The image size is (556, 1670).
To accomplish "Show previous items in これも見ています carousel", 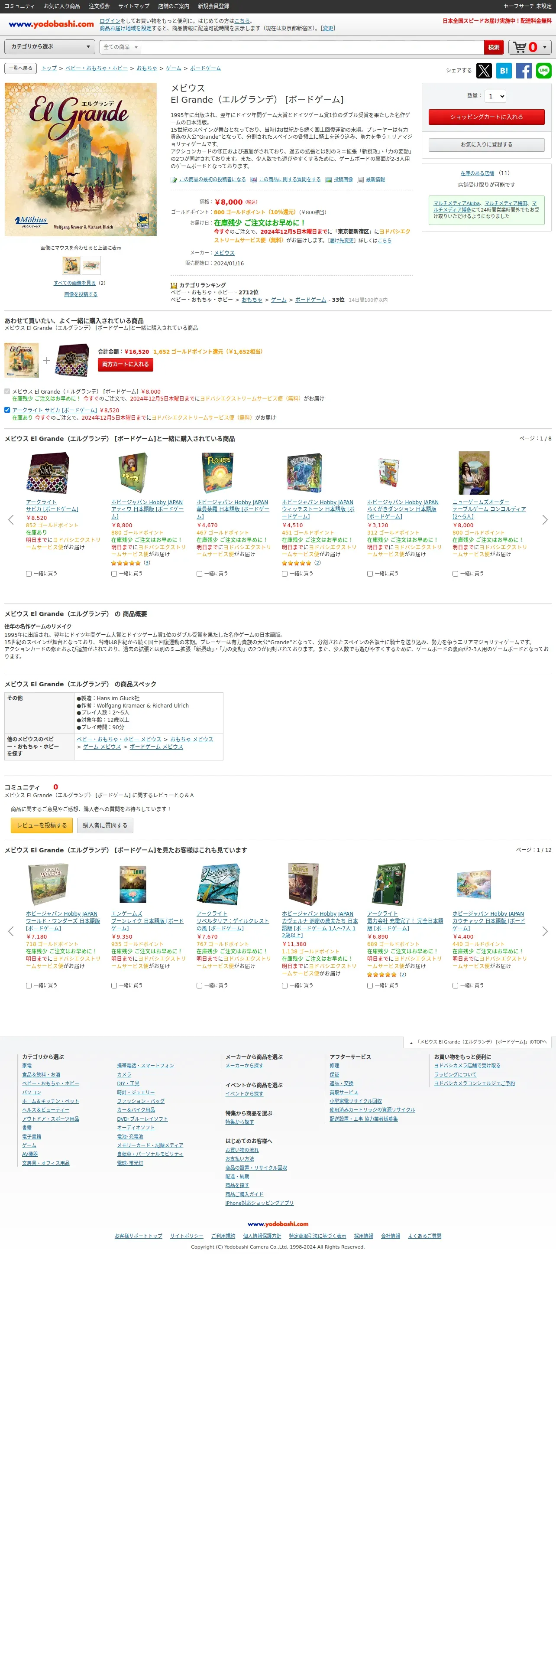I will click(10, 931).
